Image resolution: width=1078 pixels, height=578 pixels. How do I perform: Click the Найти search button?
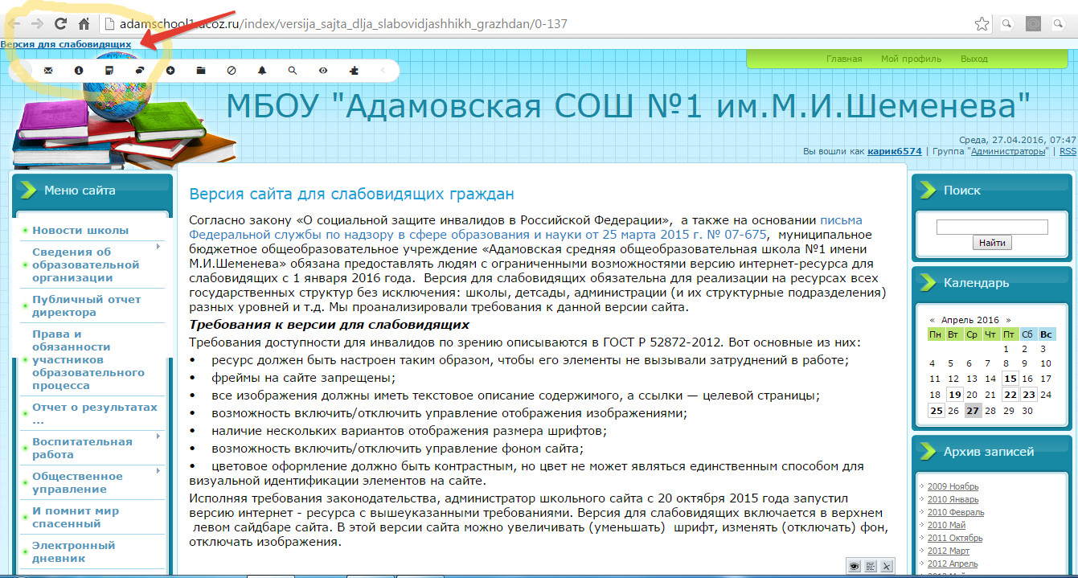tap(992, 243)
